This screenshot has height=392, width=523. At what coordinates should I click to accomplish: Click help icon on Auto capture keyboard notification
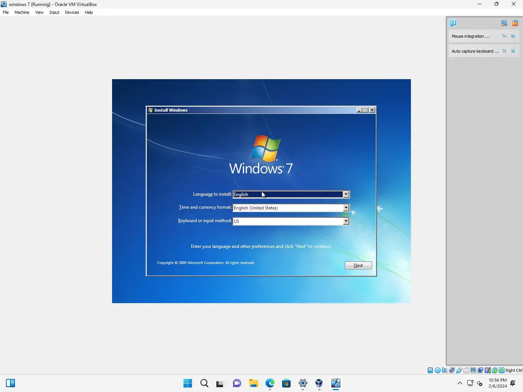pos(504,51)
